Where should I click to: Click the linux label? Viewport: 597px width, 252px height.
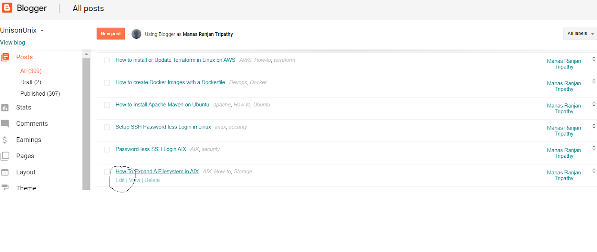[221, 127]
